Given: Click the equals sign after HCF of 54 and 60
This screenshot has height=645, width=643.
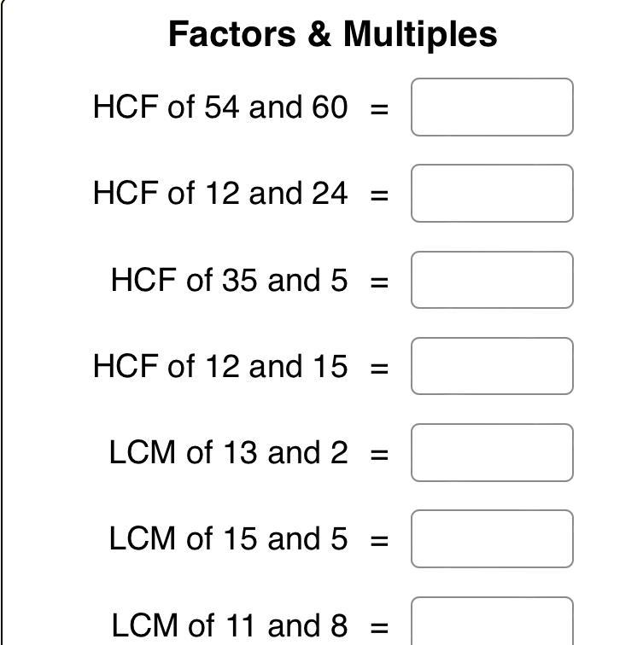Looking at the screenshot, I should pos(379,109).
